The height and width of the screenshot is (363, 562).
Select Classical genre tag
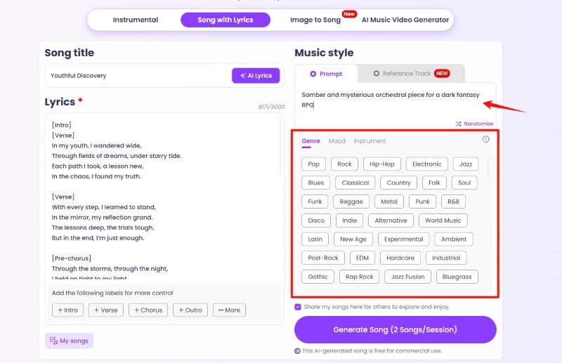tap(355, 183)
